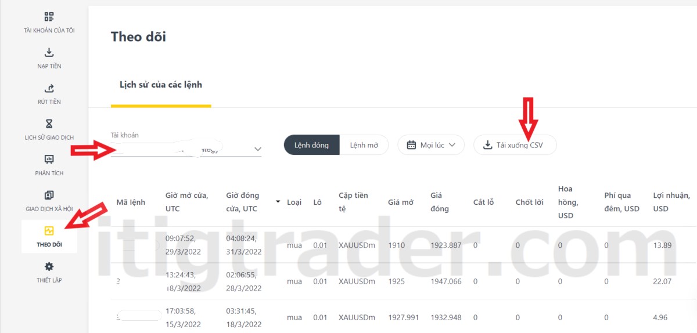Click the Tài khoản của tôi sidebar icon
The image size is (697, 333).
click(49, 17)
